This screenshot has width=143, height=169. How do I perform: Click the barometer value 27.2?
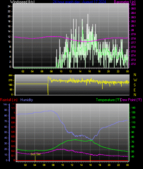(133, 64)
